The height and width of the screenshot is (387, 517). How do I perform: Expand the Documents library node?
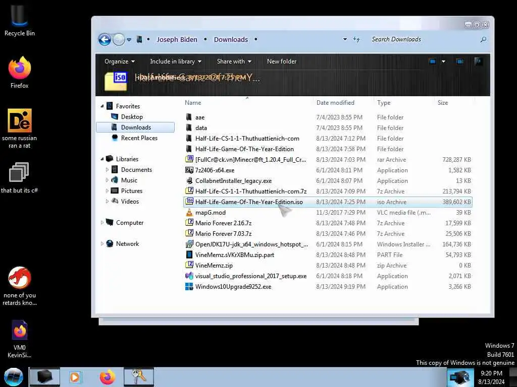click(107, 170)
